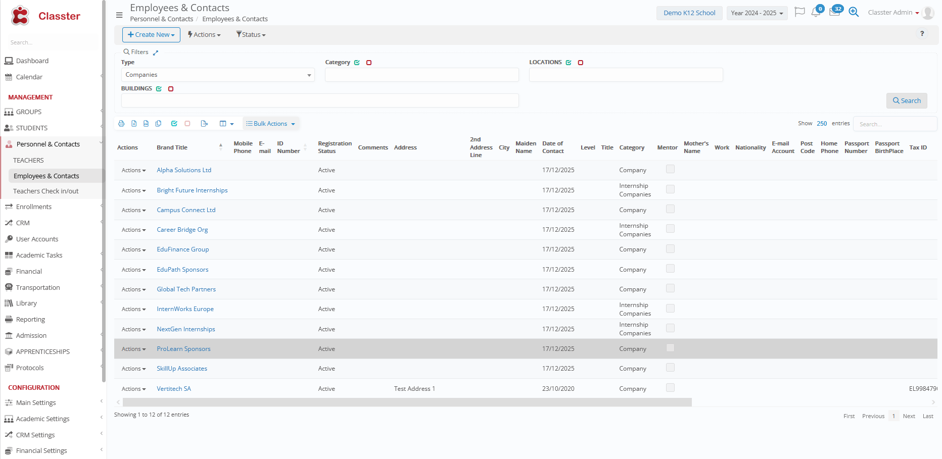Click the Search button in filters
Viewport: 942px width, 459px height.
(x=906, y=100)
